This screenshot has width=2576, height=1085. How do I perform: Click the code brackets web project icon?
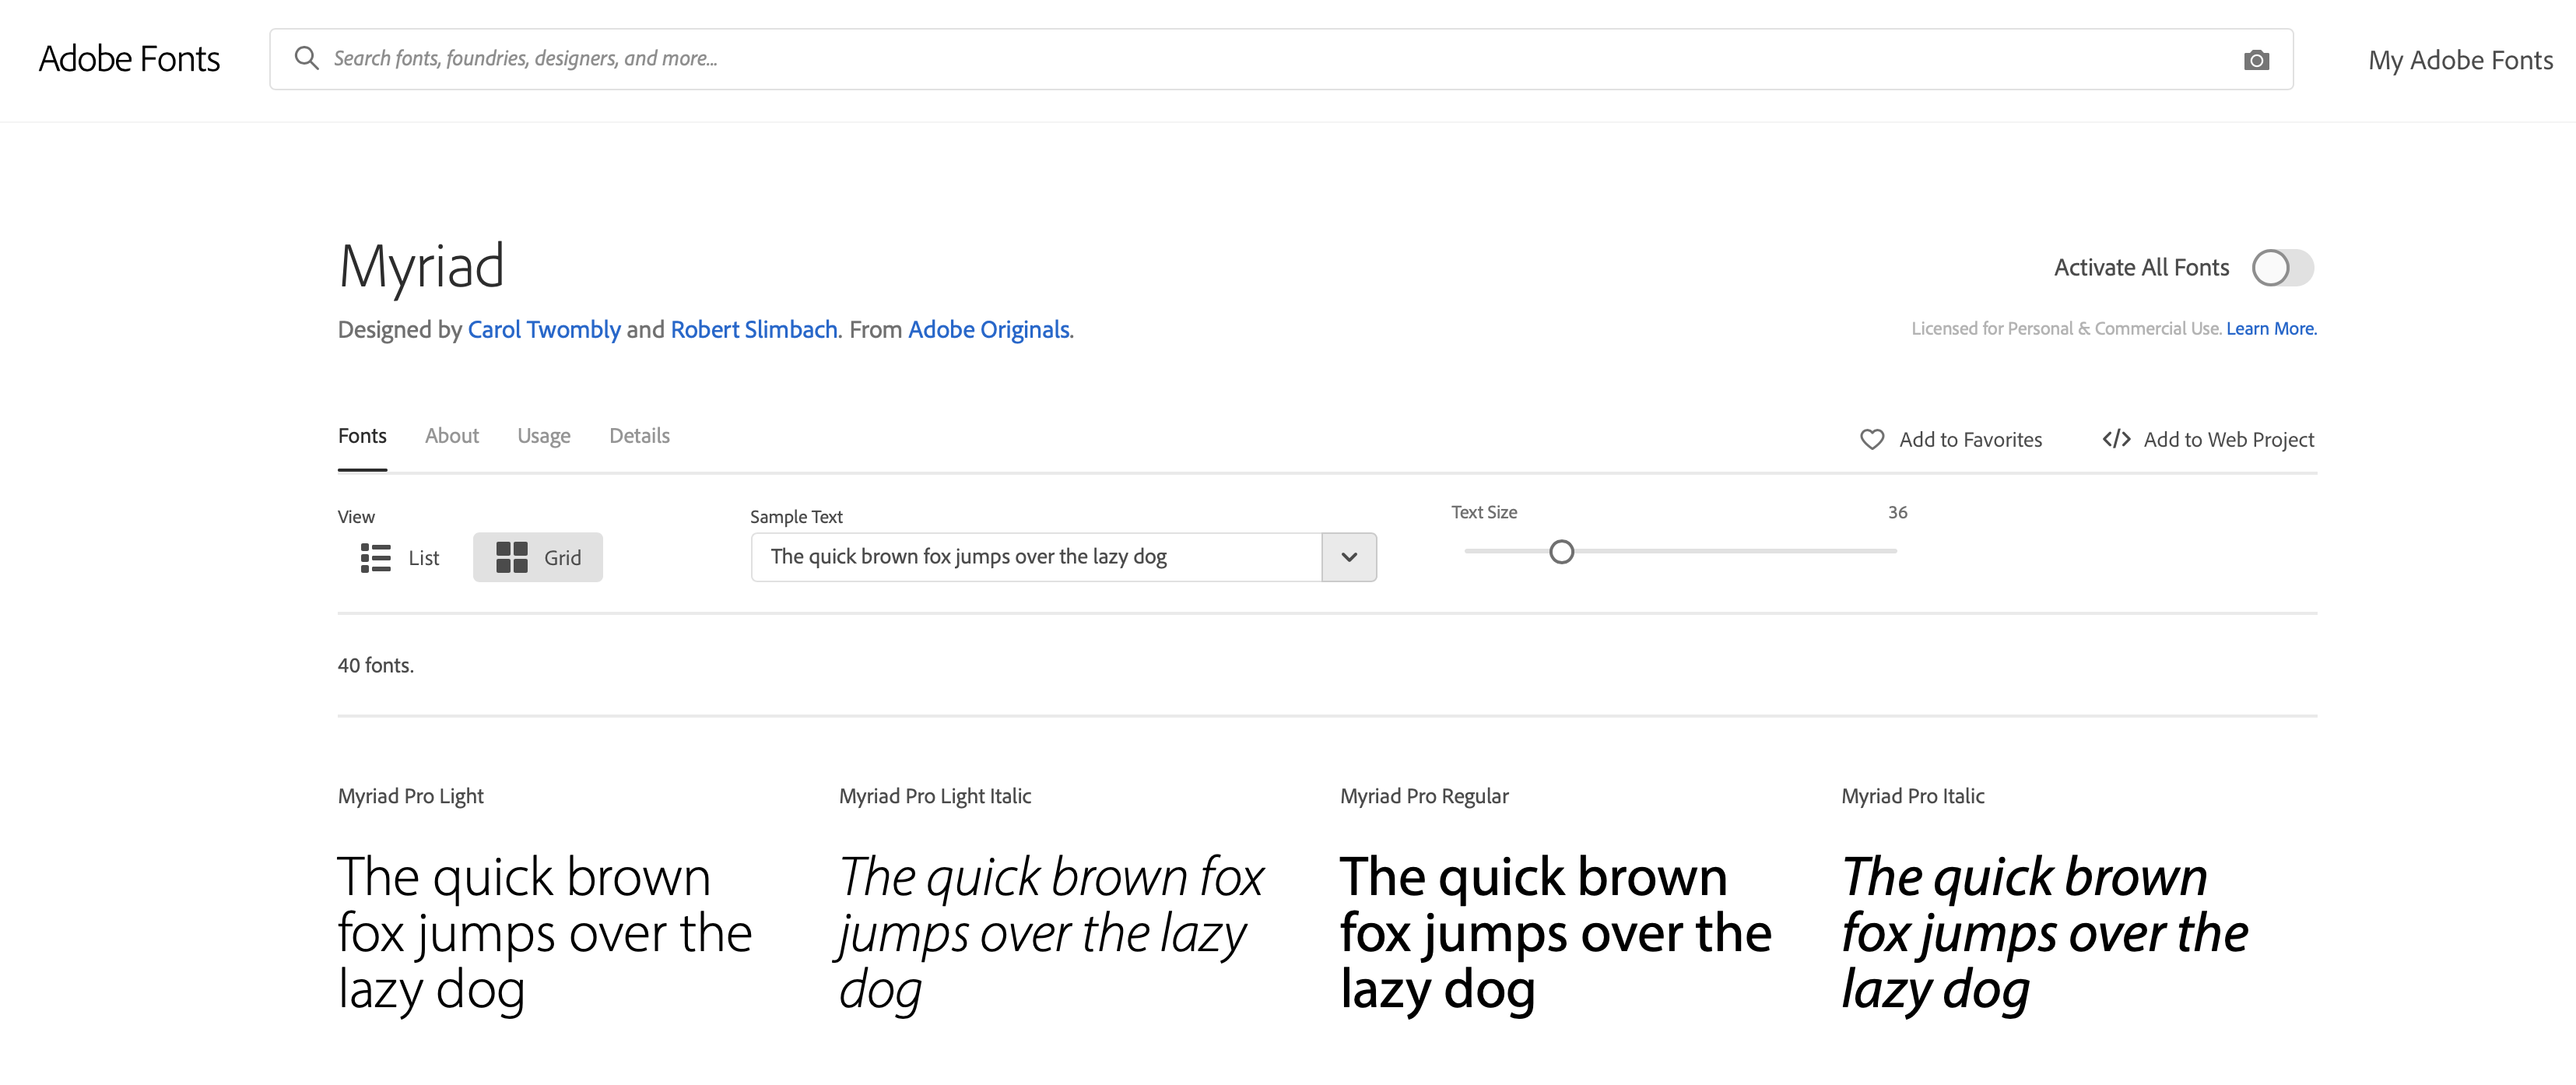[2115, 440]
